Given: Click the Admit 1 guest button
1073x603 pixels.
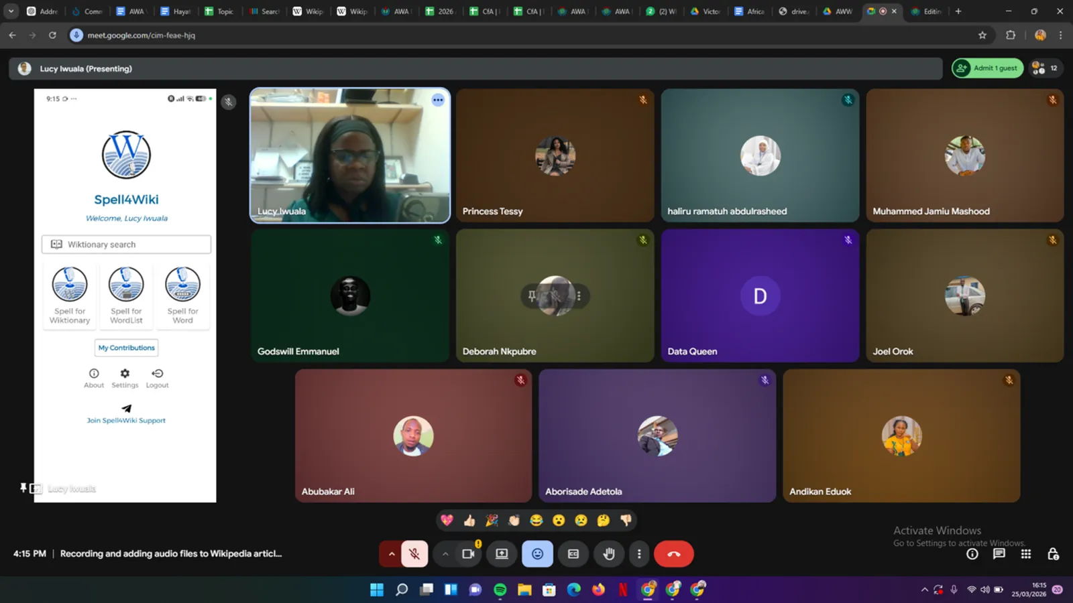Looking at the screenshot, I should click(987, 68).
